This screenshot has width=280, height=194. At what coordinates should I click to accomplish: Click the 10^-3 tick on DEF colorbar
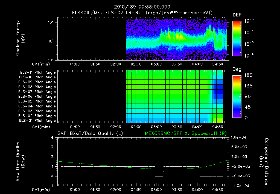[249, 21]
